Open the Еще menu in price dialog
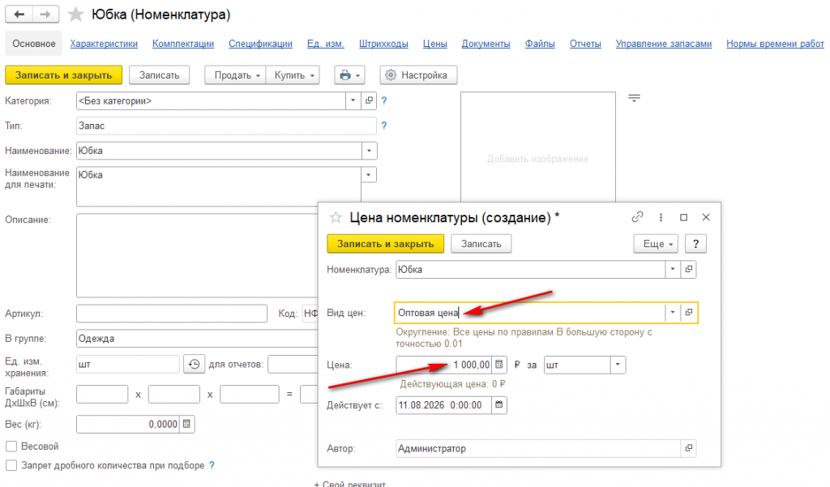The width and height of the screenshot is (830, 487). point(657,243)
